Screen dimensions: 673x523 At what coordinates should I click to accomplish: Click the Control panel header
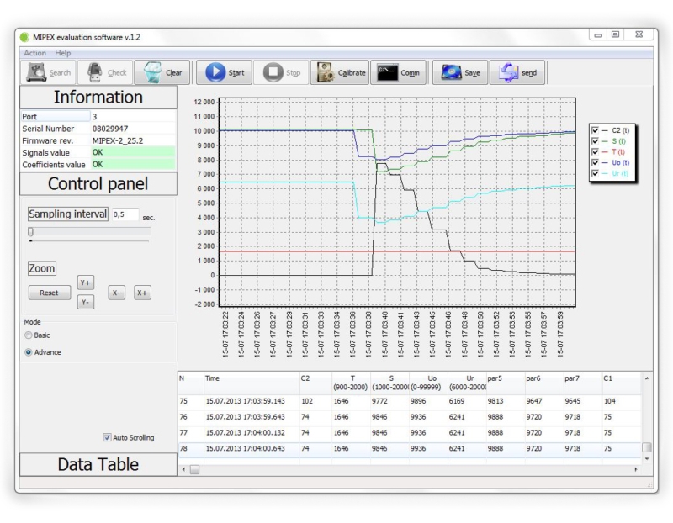click(98, 183)
